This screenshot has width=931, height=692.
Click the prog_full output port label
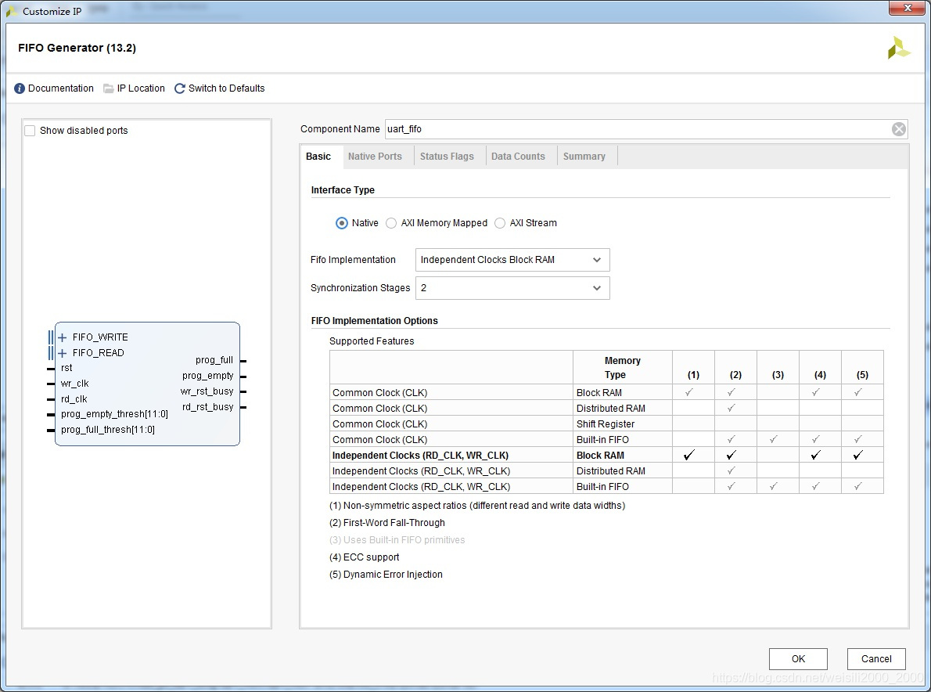point(214,360)
